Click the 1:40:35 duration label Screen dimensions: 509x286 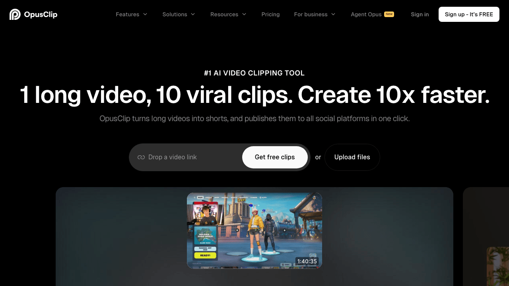click(307, 261)
